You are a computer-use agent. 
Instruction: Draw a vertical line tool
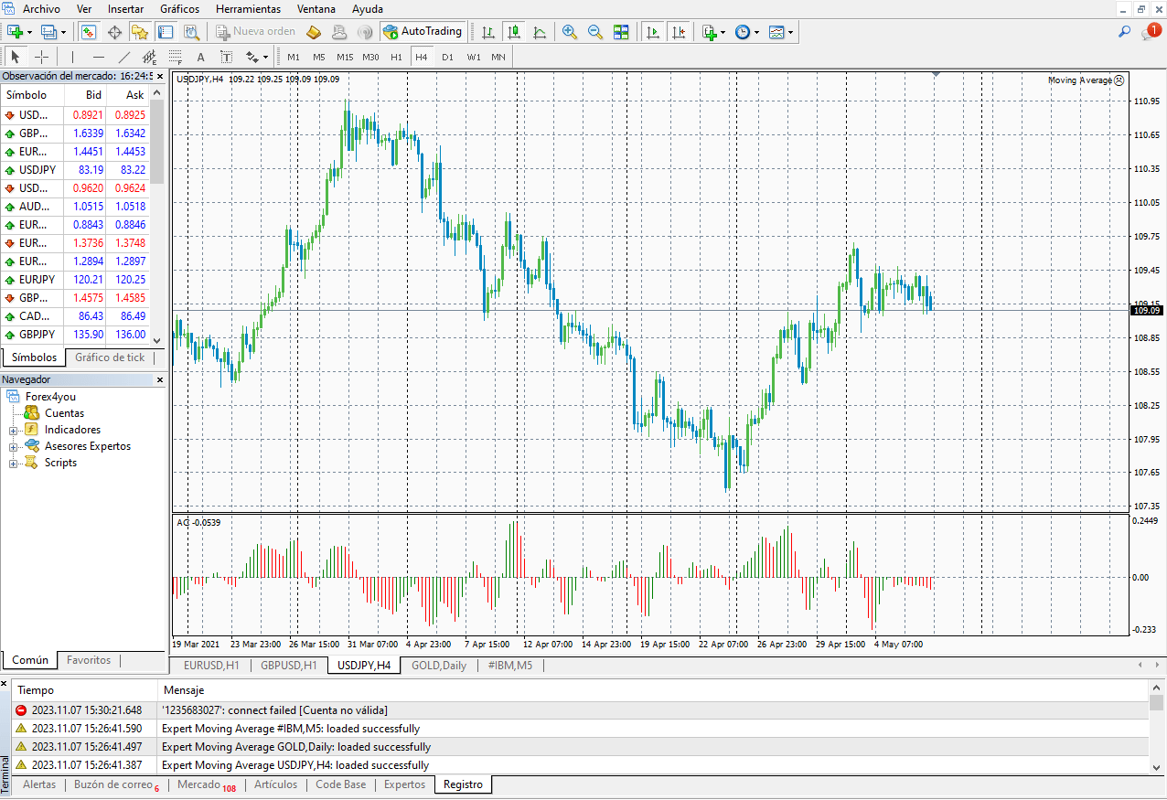(x=73, y=57)
